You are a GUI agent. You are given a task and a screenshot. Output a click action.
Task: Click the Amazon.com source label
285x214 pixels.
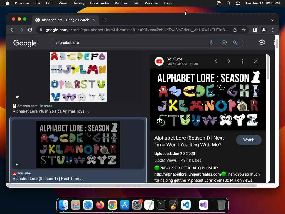pos(27,106)
